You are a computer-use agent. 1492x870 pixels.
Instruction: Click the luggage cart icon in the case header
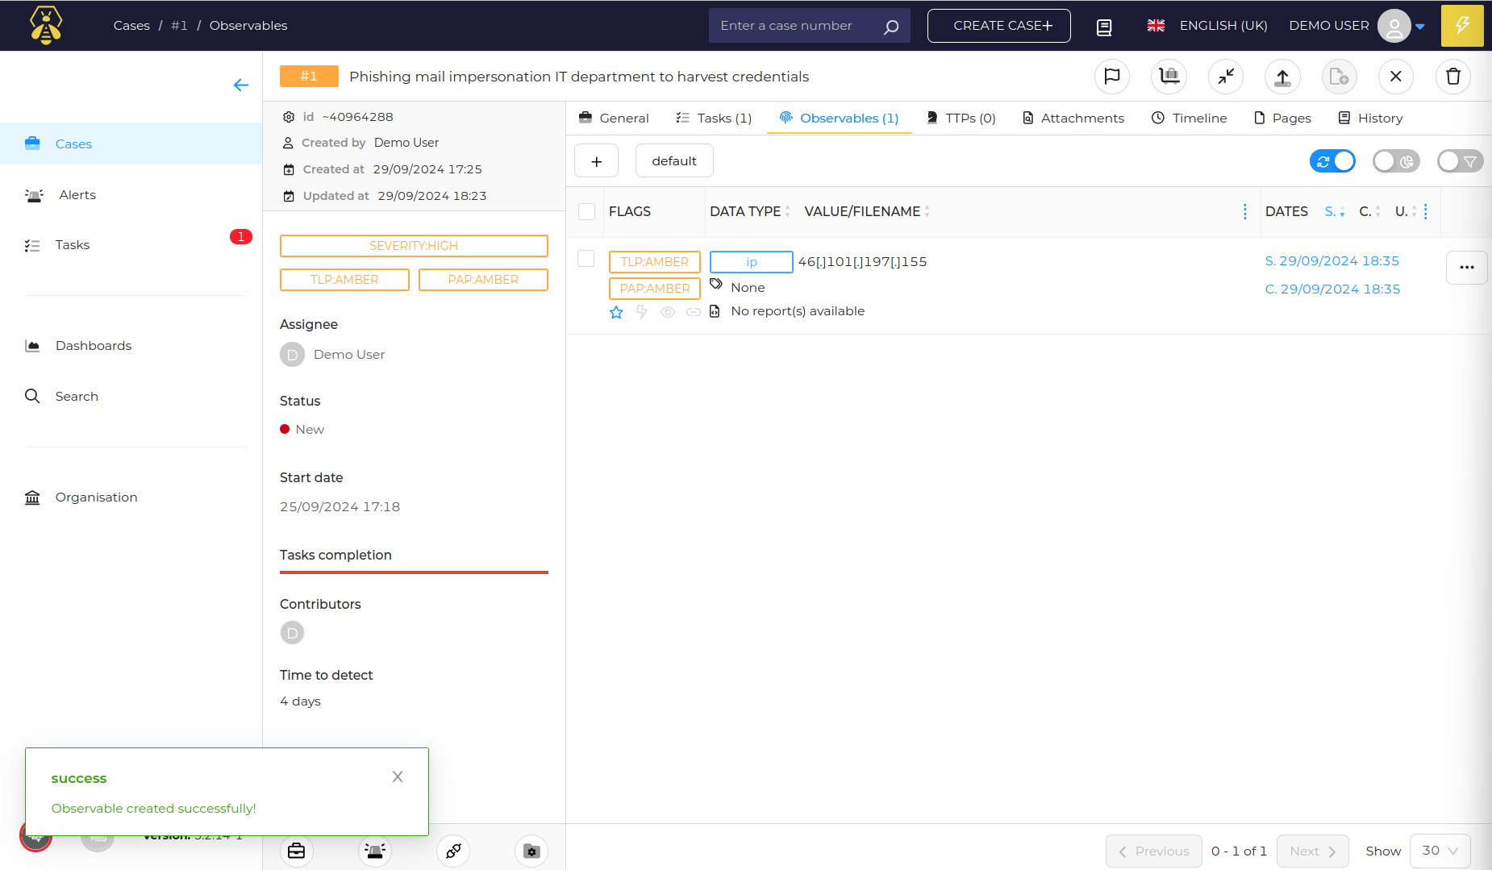tap(1169, 77)
